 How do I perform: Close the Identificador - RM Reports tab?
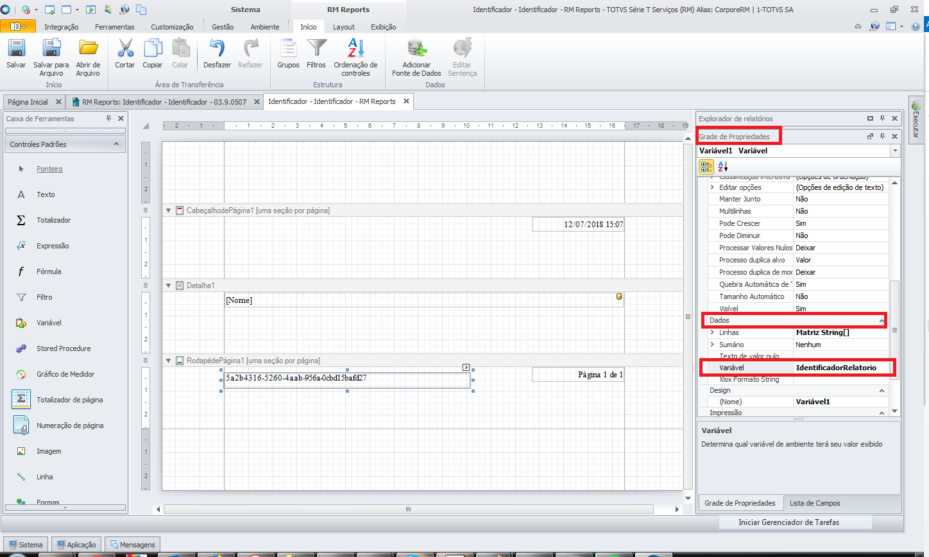[x=406, y=101]
